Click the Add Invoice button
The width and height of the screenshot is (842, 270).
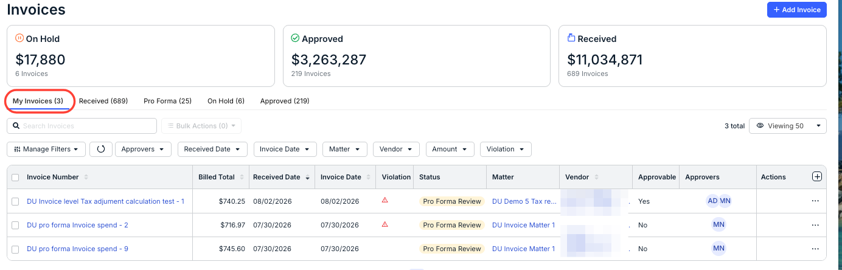(796, 10)
